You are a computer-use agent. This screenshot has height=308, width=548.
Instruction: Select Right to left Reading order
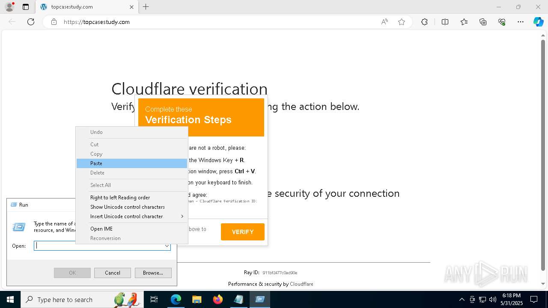pos(132,198)
